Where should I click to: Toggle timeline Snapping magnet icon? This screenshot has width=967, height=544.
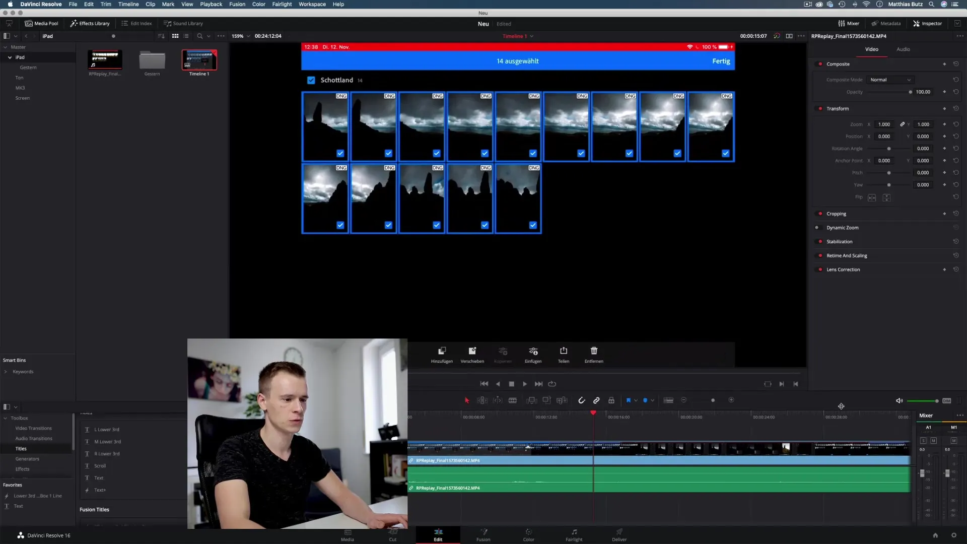point(582,400)
